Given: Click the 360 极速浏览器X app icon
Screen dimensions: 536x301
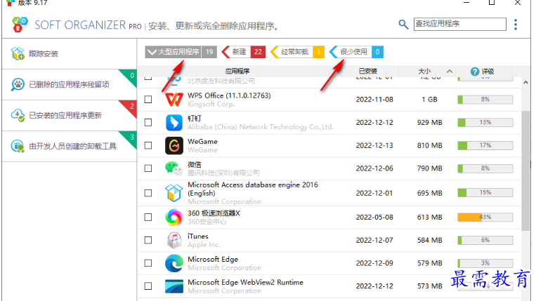Looking at the screenshot, I should point(174,218).
